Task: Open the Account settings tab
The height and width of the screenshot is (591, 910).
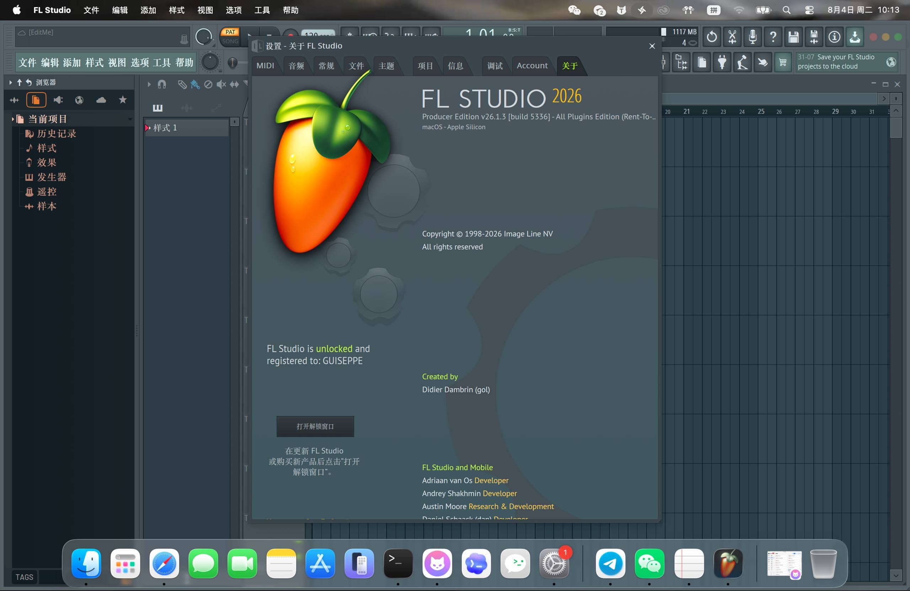Action: (532, 66)
